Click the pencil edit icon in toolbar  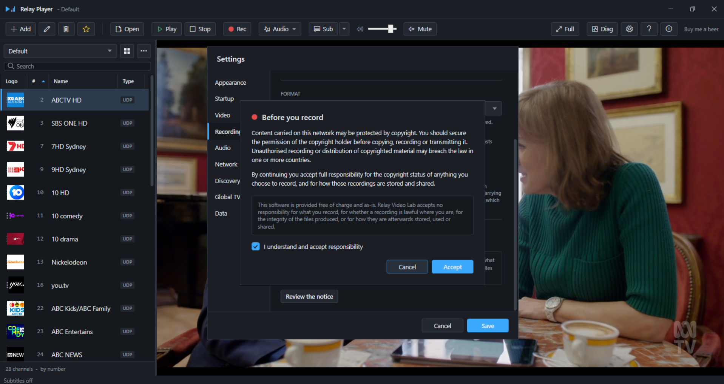click(x=47, y=29)
